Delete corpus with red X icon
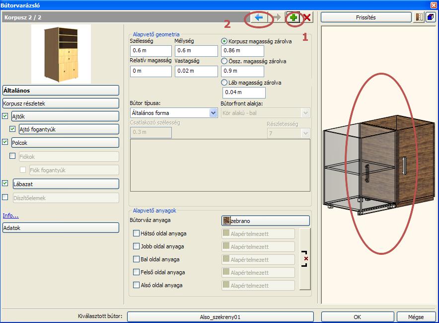Image resolution: width=439 pixels, height=323 pixels. (307, 17)
